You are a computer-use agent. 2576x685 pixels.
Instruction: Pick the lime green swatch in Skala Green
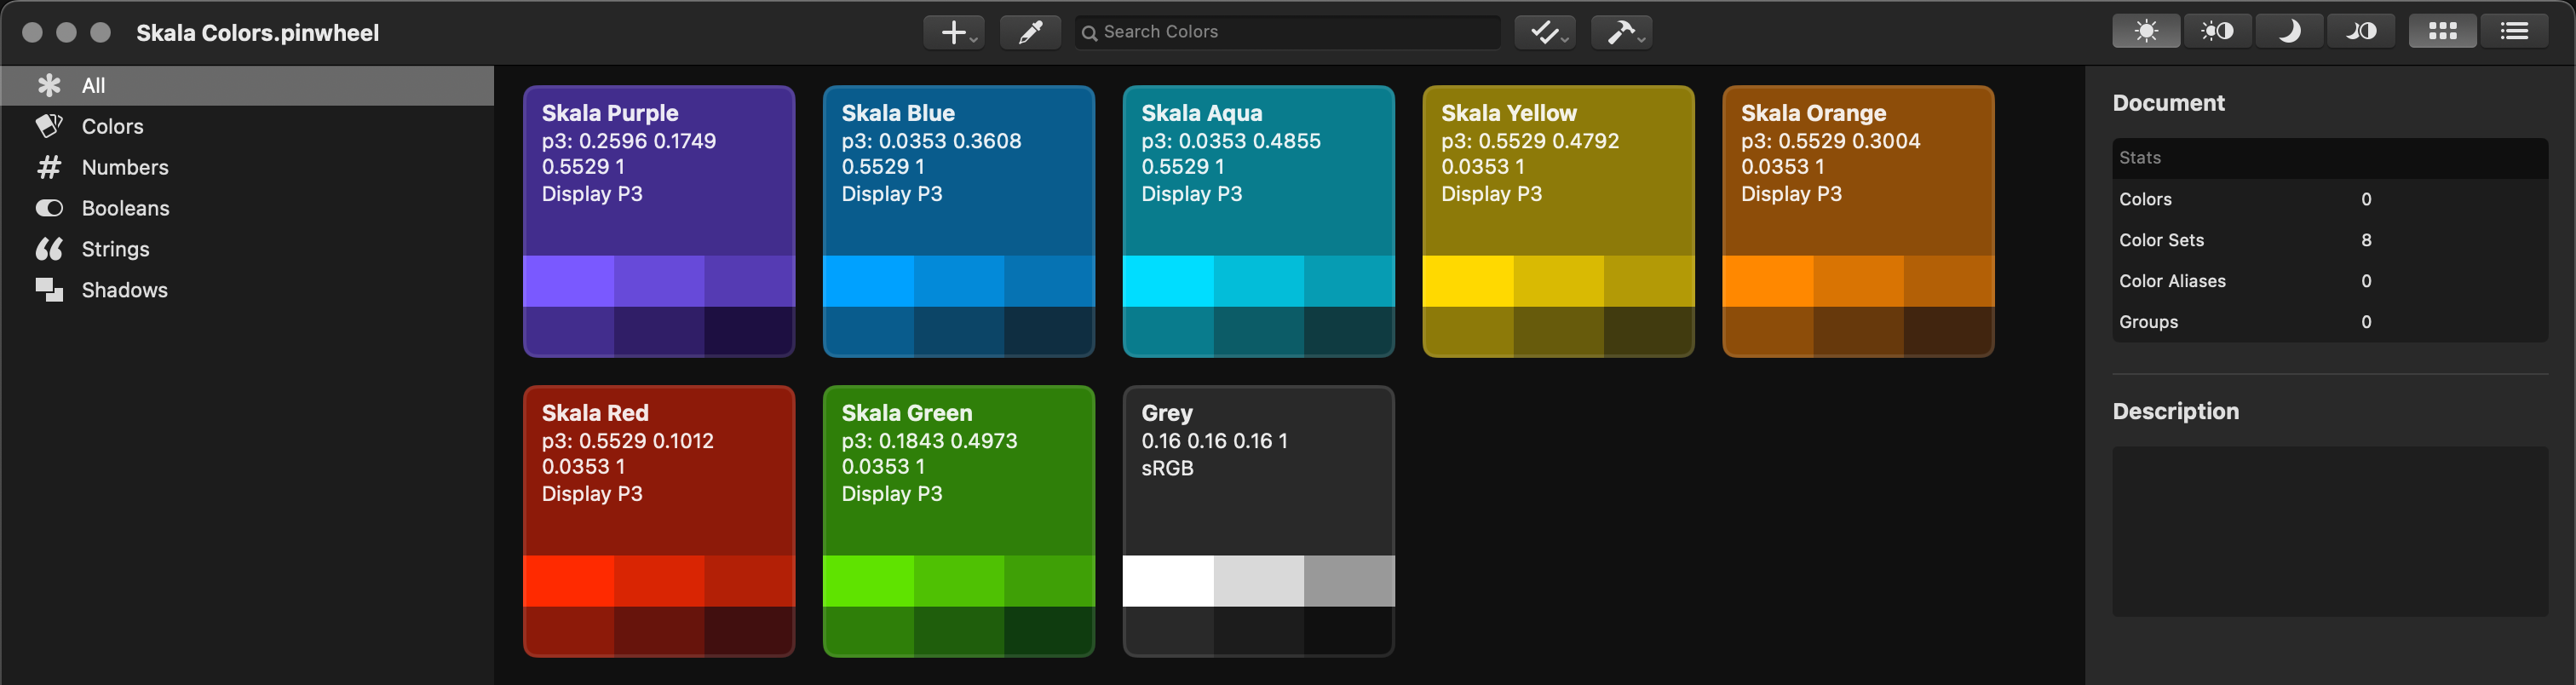pos(868,581)
